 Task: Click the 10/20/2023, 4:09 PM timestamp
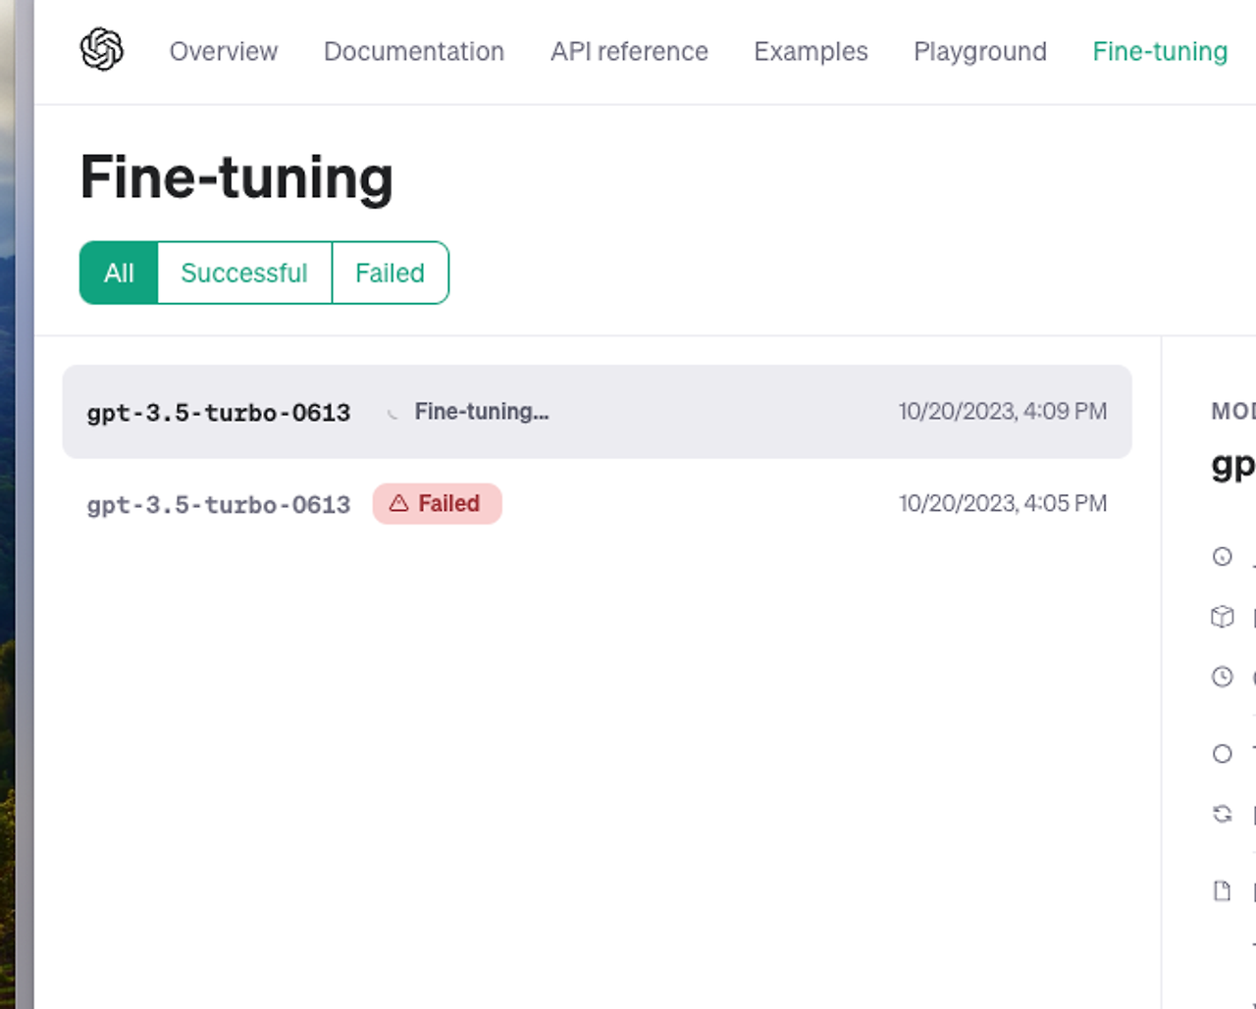pyautogui.click(x=1003, y=412)
